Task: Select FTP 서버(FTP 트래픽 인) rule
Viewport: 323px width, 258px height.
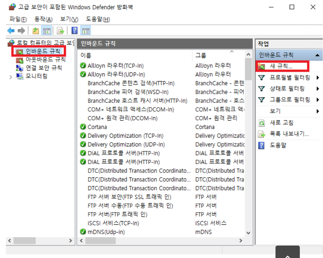Action: [117, 214]
